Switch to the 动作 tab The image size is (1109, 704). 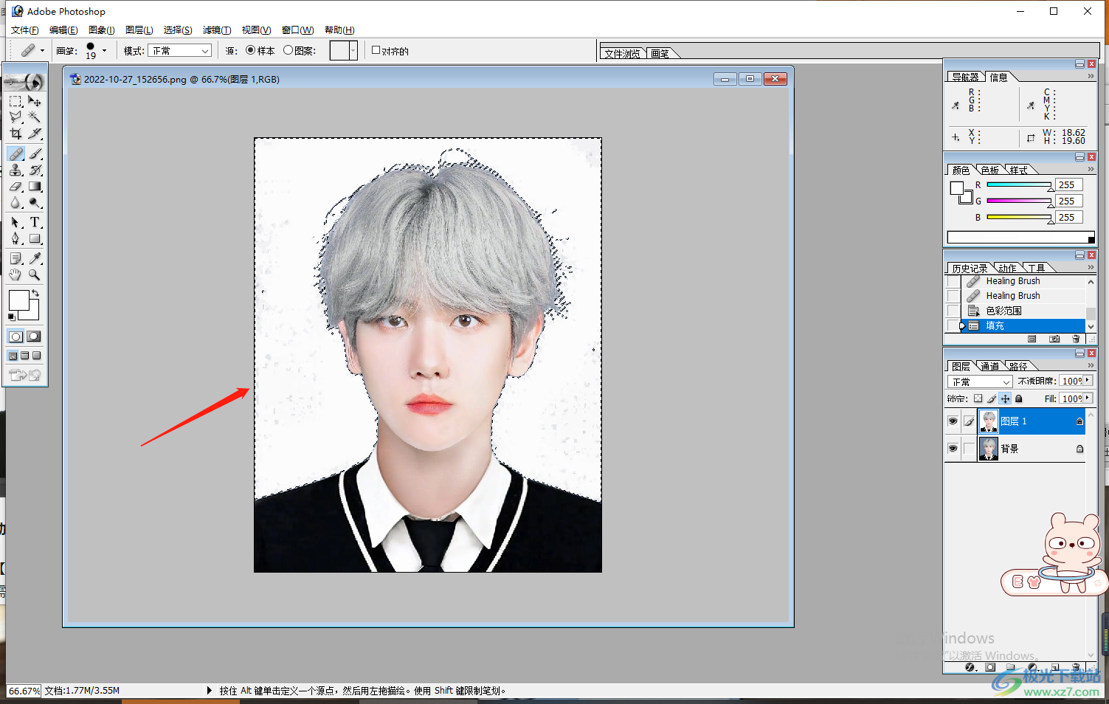1008,268
